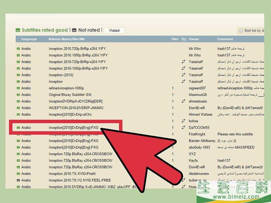Image resolution: width=271 pixels, height=203 pixels.
Task: Click comment Please rate this subtitle
Action: pyautogui.click(x=235, y=134)
